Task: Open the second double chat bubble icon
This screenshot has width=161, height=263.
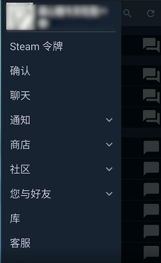Action: [x=151, y=75]
